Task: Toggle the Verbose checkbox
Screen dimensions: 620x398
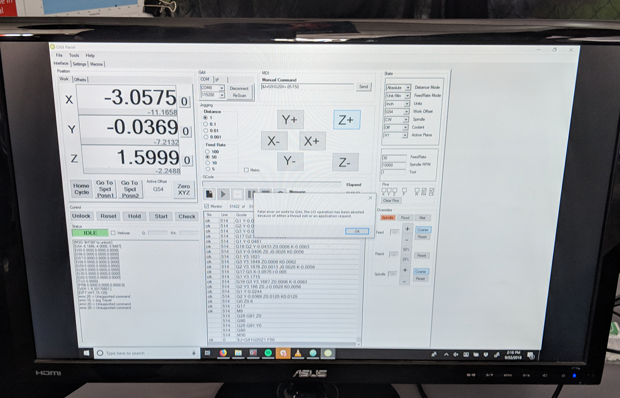Action: pyautogui.click(x=113, y=233)
